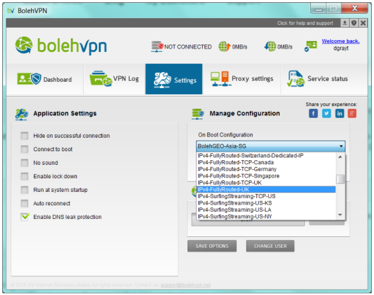This screenshot has height=295, width=374.
Task: Click the BolehVPN title bar icon
Action: 11,11
